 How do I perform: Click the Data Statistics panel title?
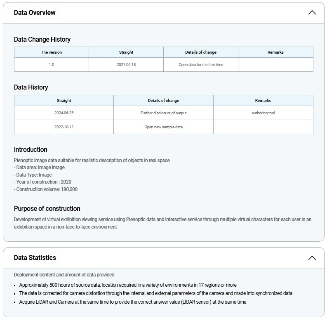click(x=35, y=257)
